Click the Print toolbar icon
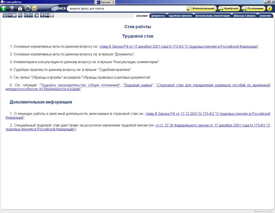Viewport: 275px width, 213px height. click(x=15, y=15)
